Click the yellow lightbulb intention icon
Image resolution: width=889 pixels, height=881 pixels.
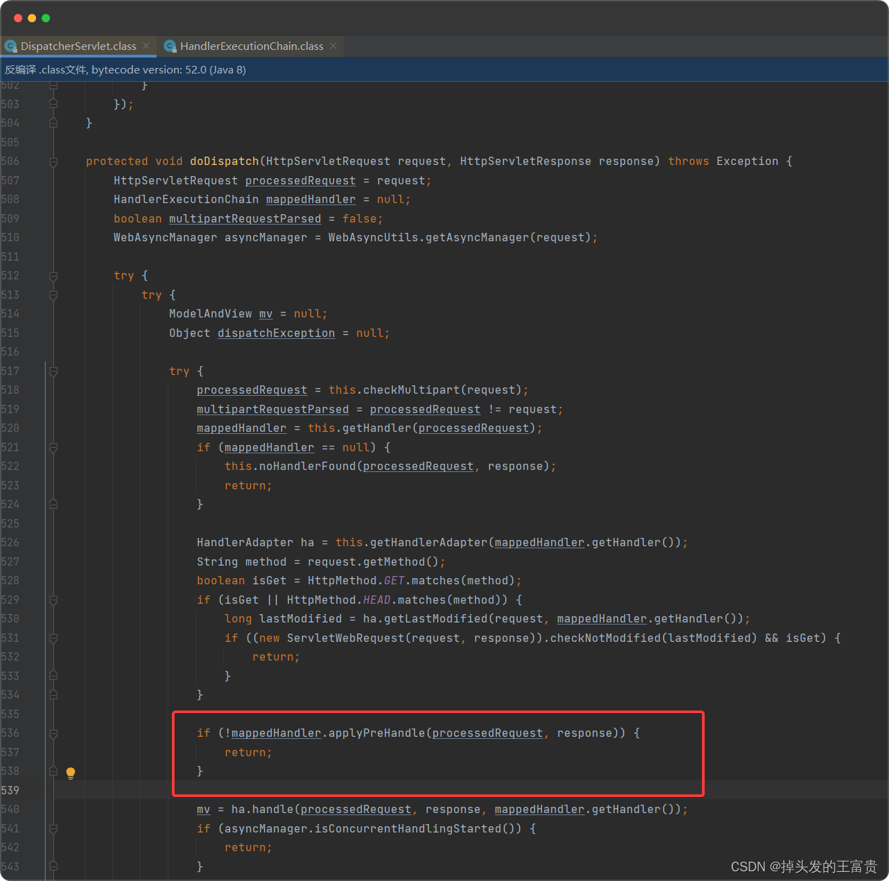pyautogui.click(x=71, y=773)
